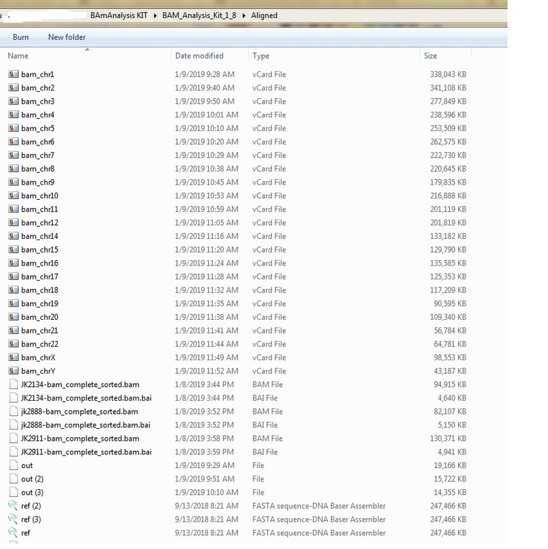Select JK2134-bam_complete_sorted.bam.bai file name
This screenshot has width=548, height=549.
pos(87,398)
